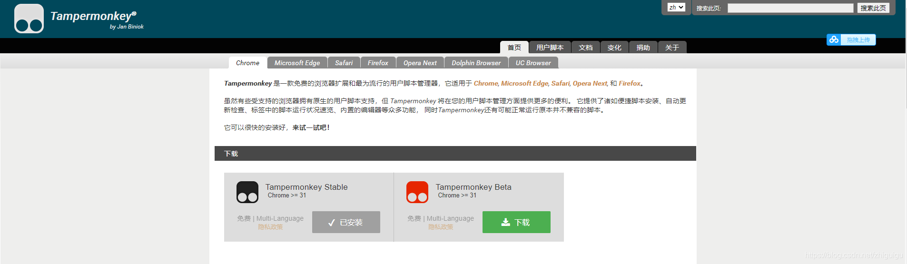Select the Chrome browser tab
The width and height of the screenshot is (907, 264).
(x=248, y=63)
